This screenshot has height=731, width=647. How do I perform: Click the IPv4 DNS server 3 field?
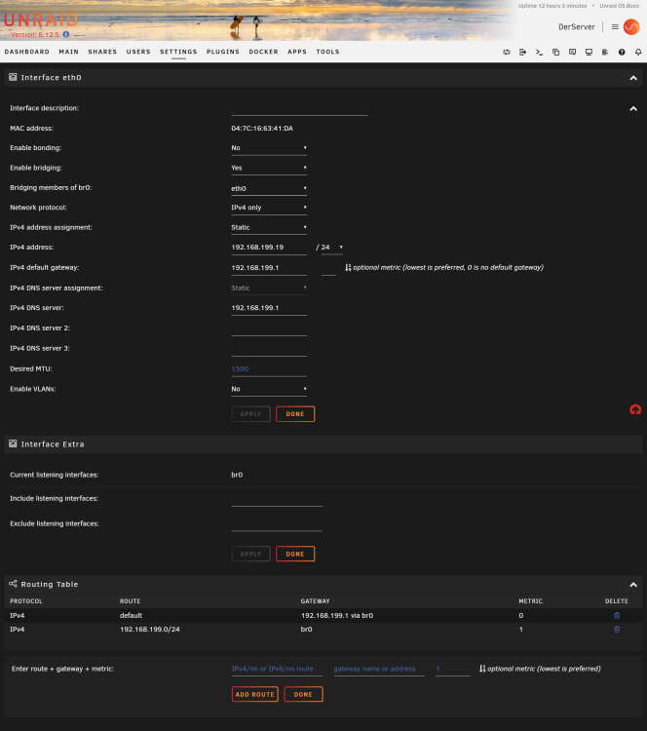(269, 349)
